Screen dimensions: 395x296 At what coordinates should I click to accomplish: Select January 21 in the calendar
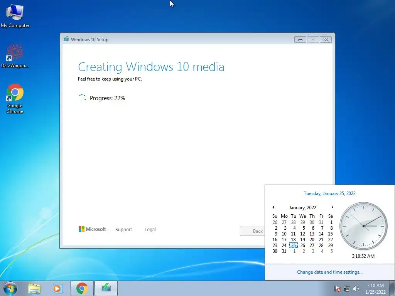coord(321,240)
